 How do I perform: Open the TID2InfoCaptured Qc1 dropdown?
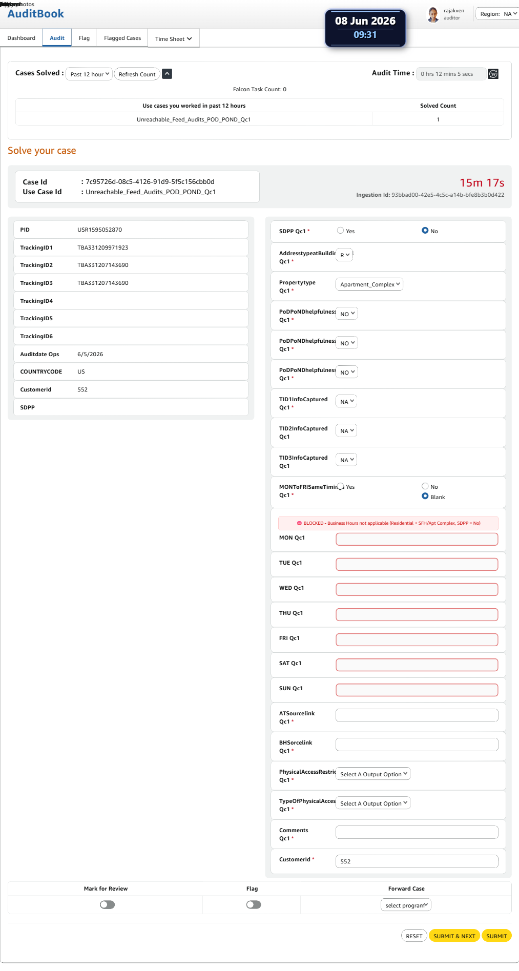coord(346,430)
